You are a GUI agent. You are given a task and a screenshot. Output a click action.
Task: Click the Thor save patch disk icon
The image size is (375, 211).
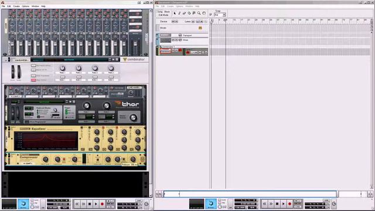(74, 101)
